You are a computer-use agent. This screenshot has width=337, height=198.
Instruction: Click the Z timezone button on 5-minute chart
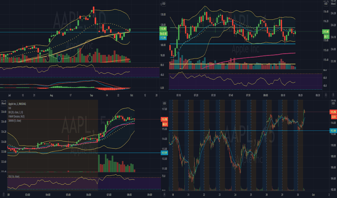[x=4, y=194]
